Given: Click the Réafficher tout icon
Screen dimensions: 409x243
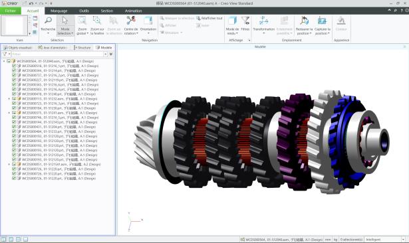Looking at the screenshot, I should tap(199, 18).
